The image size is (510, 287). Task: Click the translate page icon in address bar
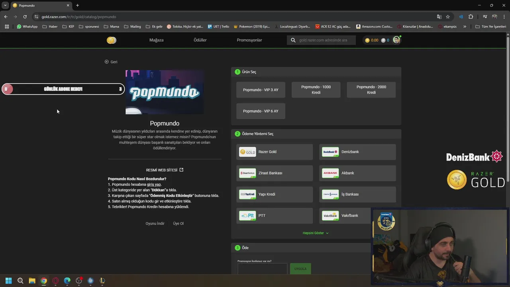[439, 17]
